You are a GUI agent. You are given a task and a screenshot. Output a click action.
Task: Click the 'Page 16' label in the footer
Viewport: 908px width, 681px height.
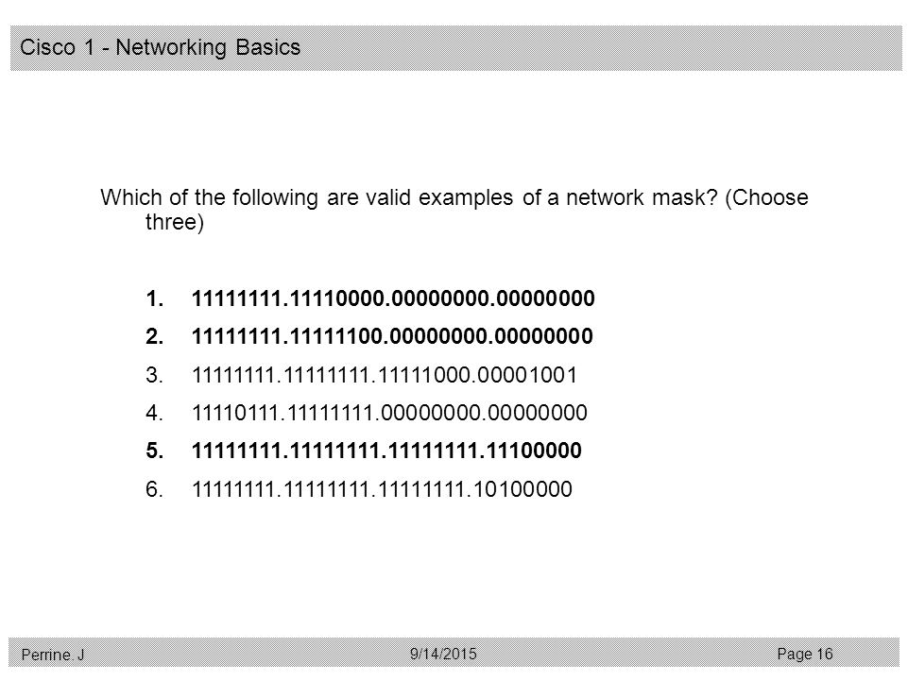click(x=804, y=655)
